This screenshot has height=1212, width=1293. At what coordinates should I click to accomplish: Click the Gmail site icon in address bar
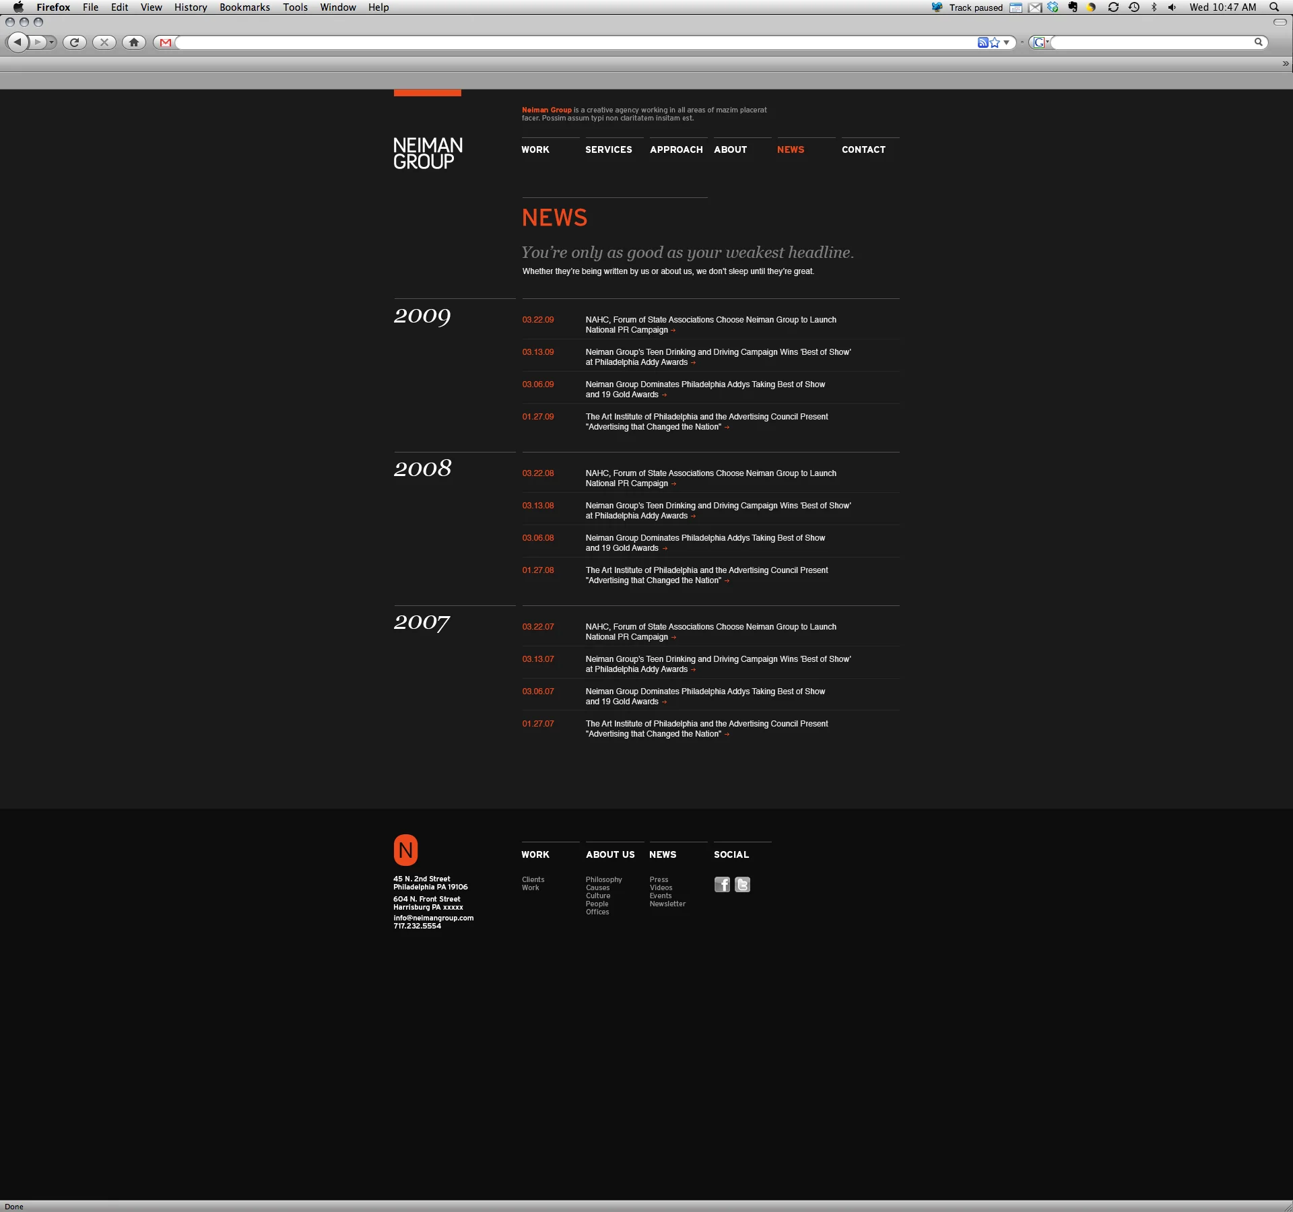click(x=166, y=42)
